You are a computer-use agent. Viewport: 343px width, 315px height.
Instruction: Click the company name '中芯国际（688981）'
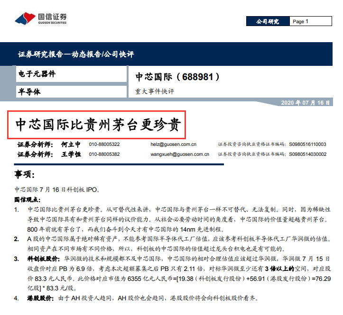pos(177,77)
